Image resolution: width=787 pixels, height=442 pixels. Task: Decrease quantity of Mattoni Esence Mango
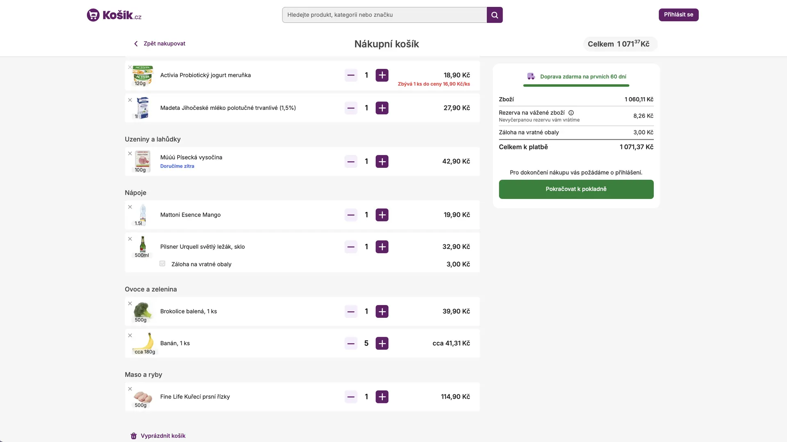(351, 215)
